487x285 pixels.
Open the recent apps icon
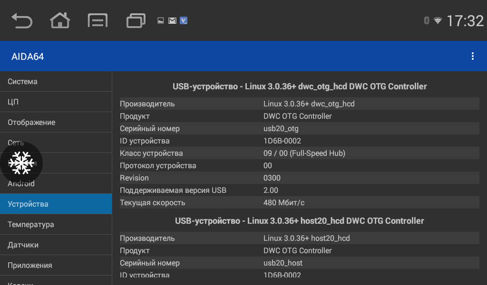(136, 21)
